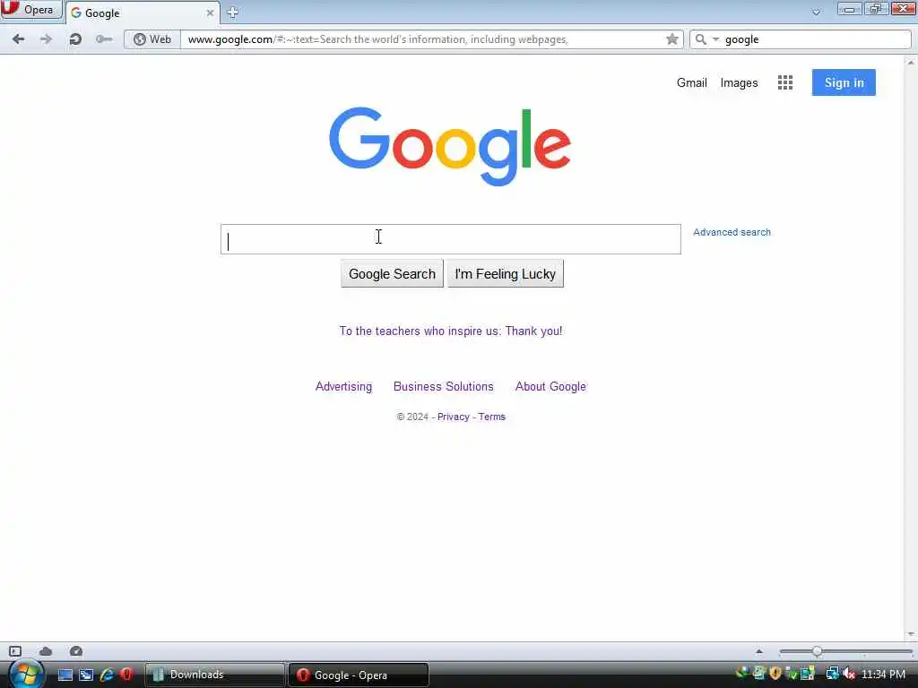Open Opera Link cloud icon
This screenshot has width=918, height=688.
tap(46, 651)
